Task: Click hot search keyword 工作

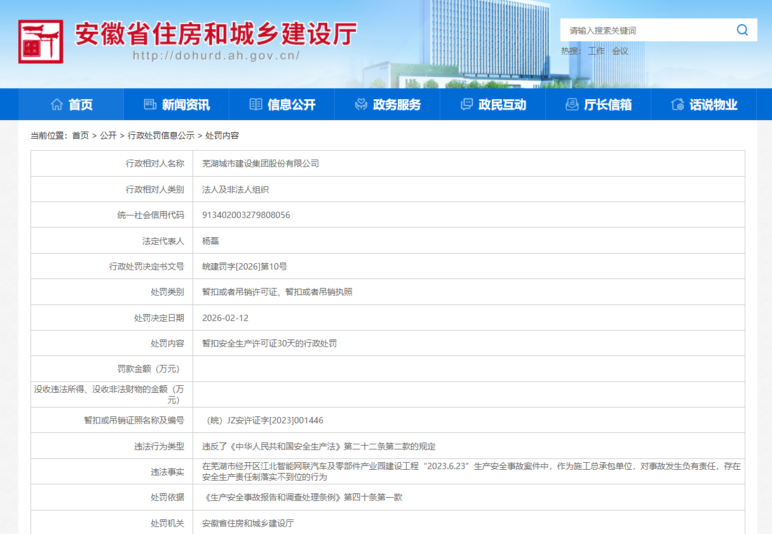Action: tap(596, 51)
